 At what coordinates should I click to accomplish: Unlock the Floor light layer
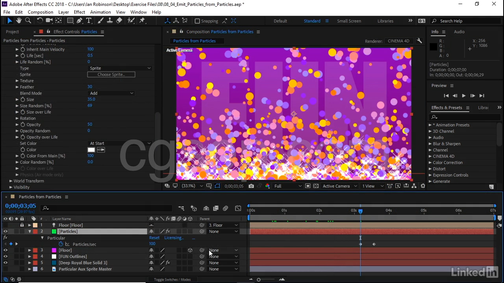(x=22, y=225)
